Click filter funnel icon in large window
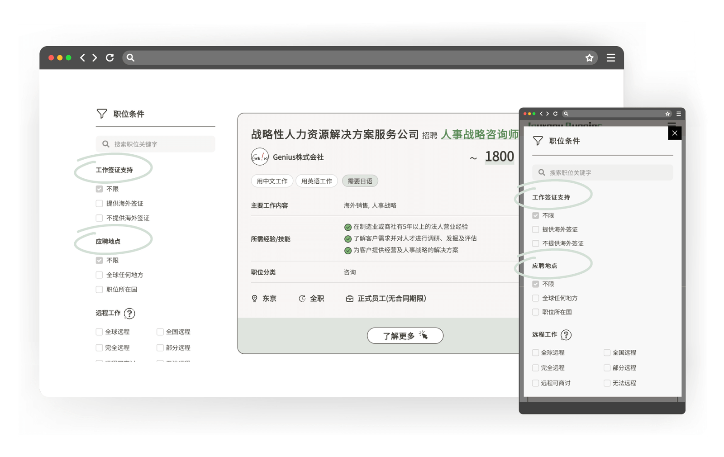This screenshot has width=724, height=457. [x=102, y=114]
